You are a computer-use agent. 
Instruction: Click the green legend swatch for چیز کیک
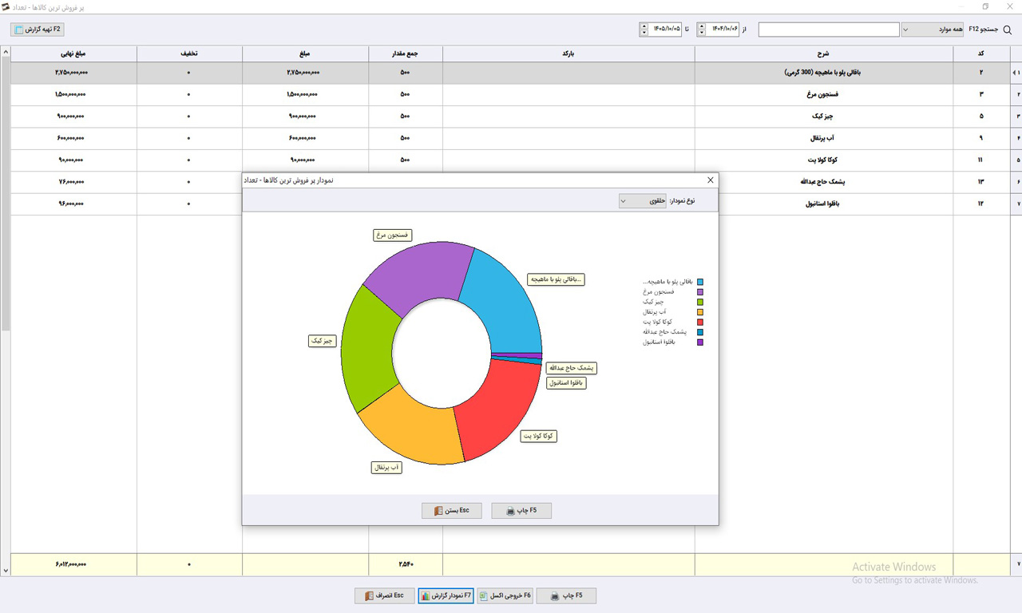pos(700,302)
